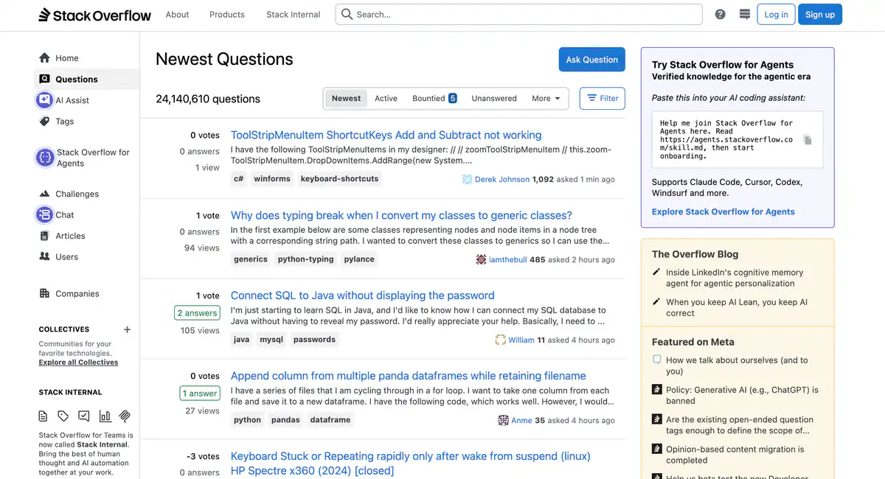Viewport: 885px width, 479px height.
Task: Click the Log in button
Action: tap(776, 15)
